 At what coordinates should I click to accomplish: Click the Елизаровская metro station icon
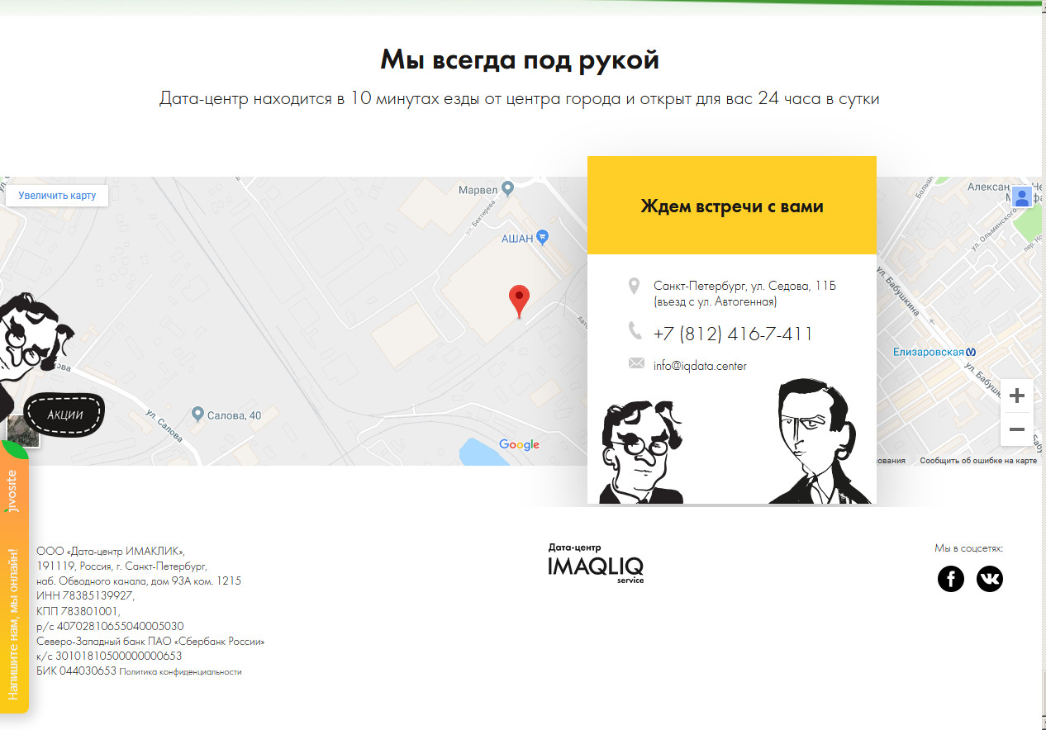click(972, 352)
